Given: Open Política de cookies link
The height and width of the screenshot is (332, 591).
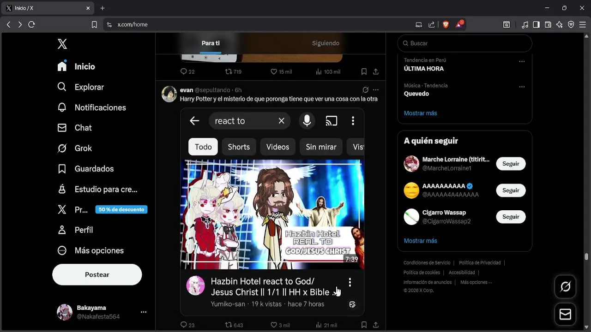Looking at the screenshot, I should coord(422,273).
